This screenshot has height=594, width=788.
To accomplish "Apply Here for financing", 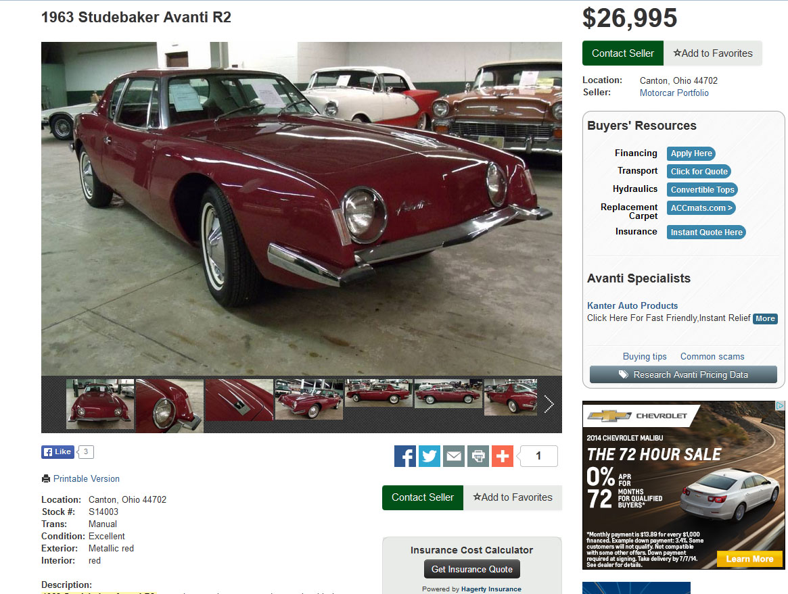I will point(691,153).
